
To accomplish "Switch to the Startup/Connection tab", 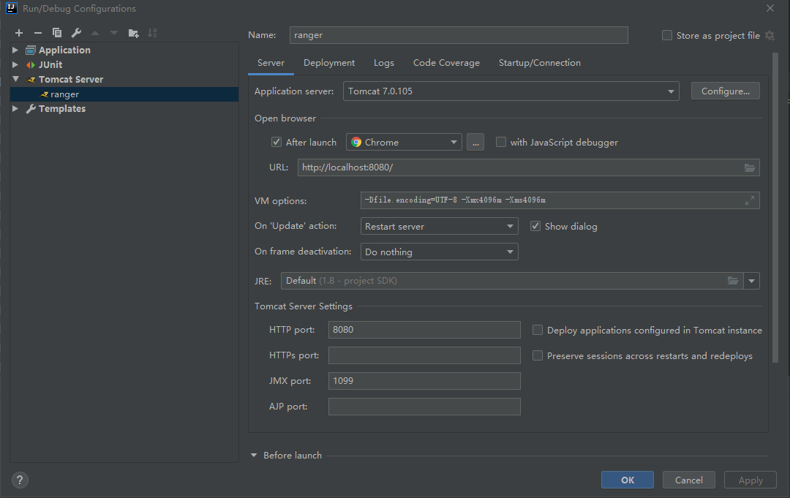I will click(x=540, y=62).
